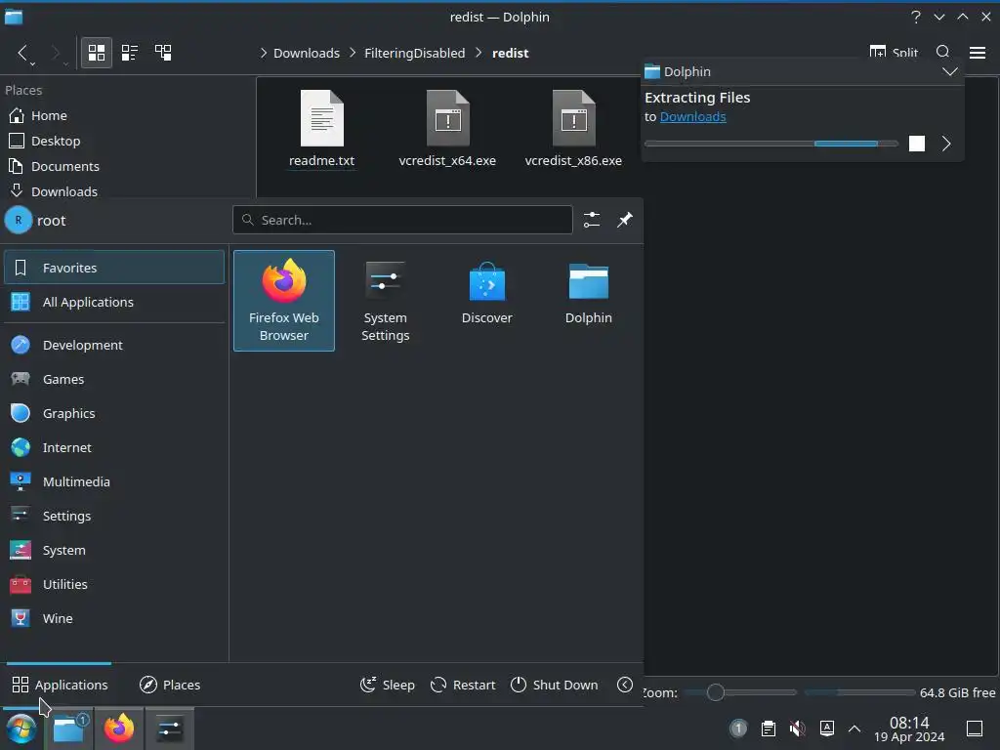Screen dimensions: 1000x750
Task: Click the clock showing 08:14
Action: [909, 729]
